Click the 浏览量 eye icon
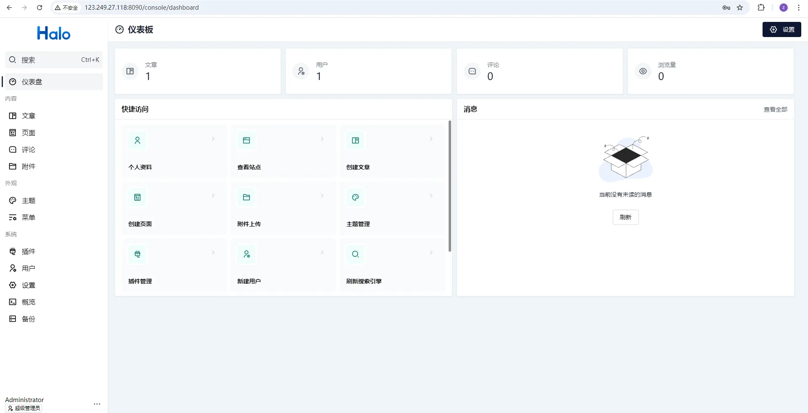This screenshot has width=808, height=413. pyautogui.click(x=643, y=71)
